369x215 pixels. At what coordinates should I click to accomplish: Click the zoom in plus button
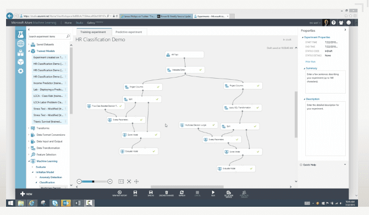[110, 181]
